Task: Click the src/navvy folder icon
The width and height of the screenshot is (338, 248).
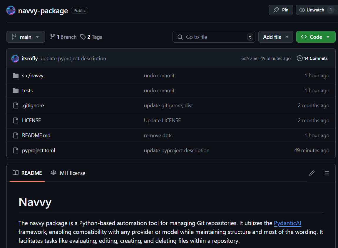Action: pos(16,76)
